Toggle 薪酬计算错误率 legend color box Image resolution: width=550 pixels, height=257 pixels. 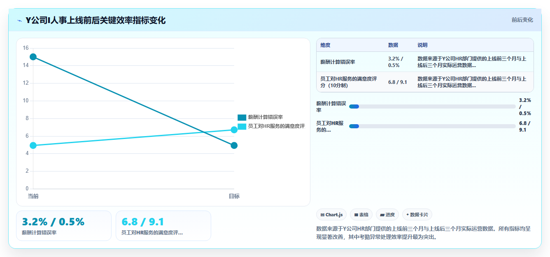pos(242,118)
